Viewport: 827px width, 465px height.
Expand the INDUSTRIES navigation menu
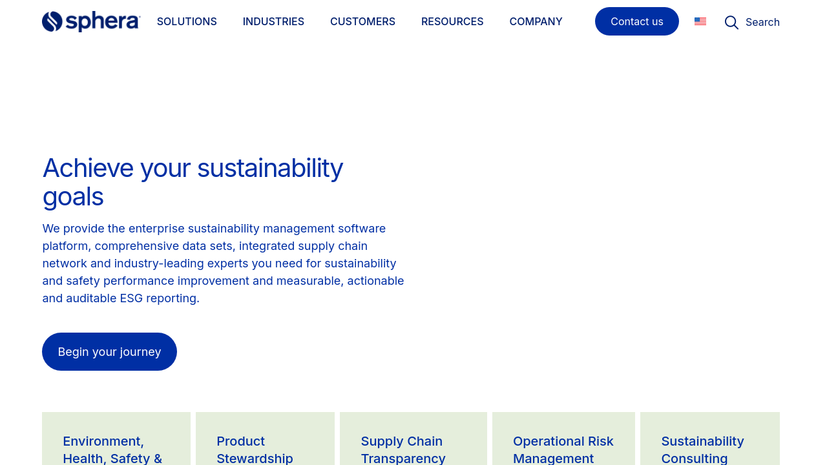(x=273, y=21)
